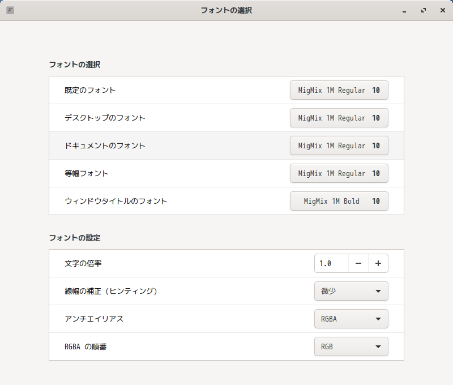Click the フォントの設定 section heading

[75, 238]
